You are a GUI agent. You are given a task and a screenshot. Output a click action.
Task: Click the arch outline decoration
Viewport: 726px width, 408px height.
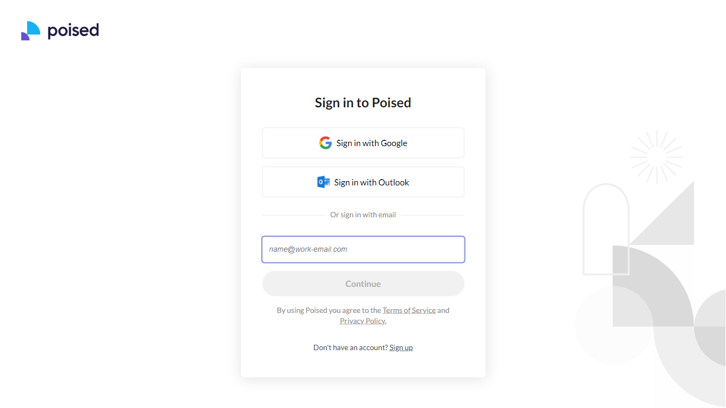click(606, 229)
